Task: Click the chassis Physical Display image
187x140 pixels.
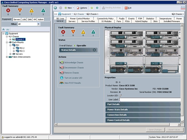Action: tap(142, 52)
